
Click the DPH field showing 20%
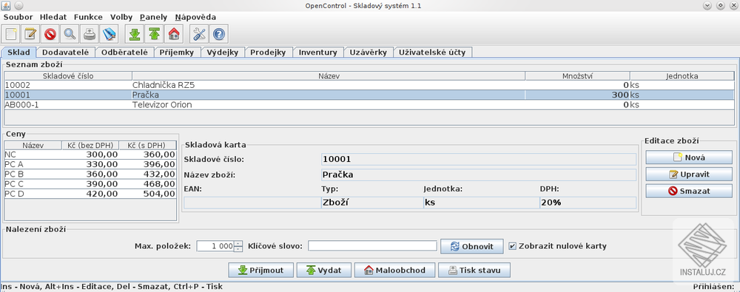coord(588,203)
